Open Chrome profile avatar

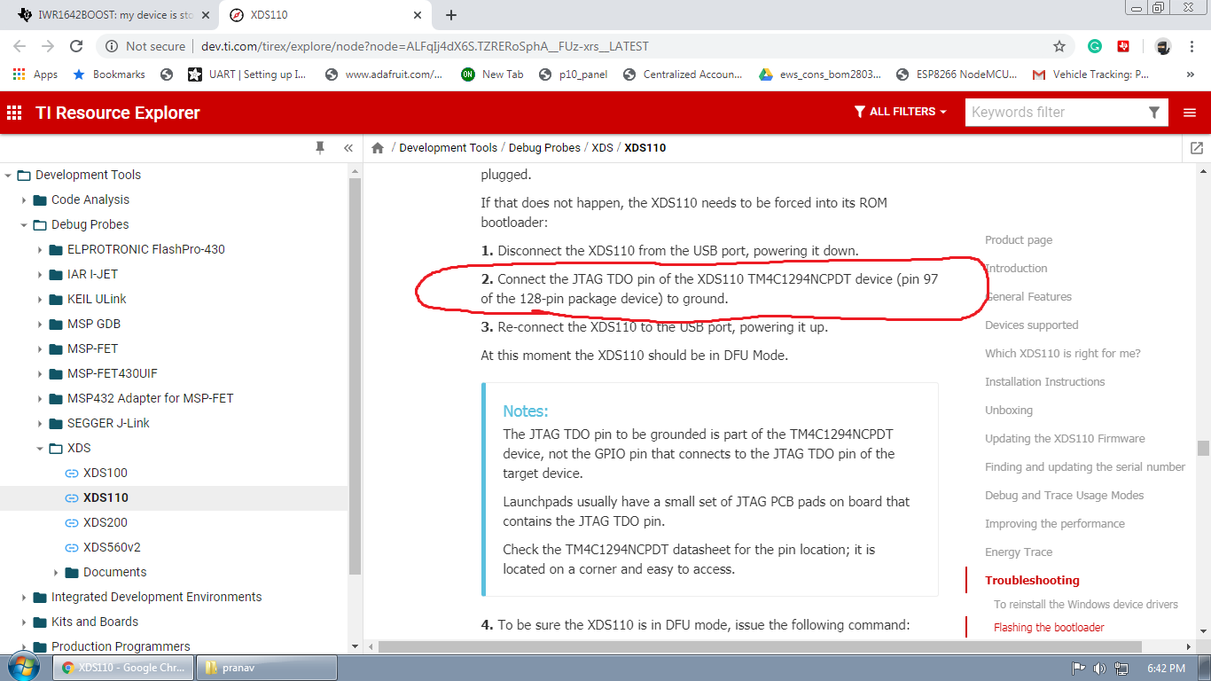pyautogui.click(x=1163, y=46)
